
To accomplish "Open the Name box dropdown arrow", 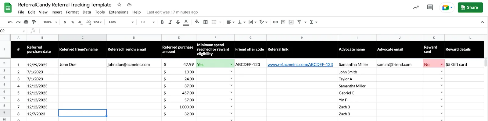I will click(x=24, y=31).
